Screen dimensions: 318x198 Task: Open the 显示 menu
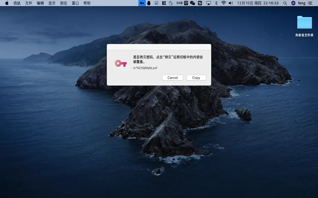point(52,3)
